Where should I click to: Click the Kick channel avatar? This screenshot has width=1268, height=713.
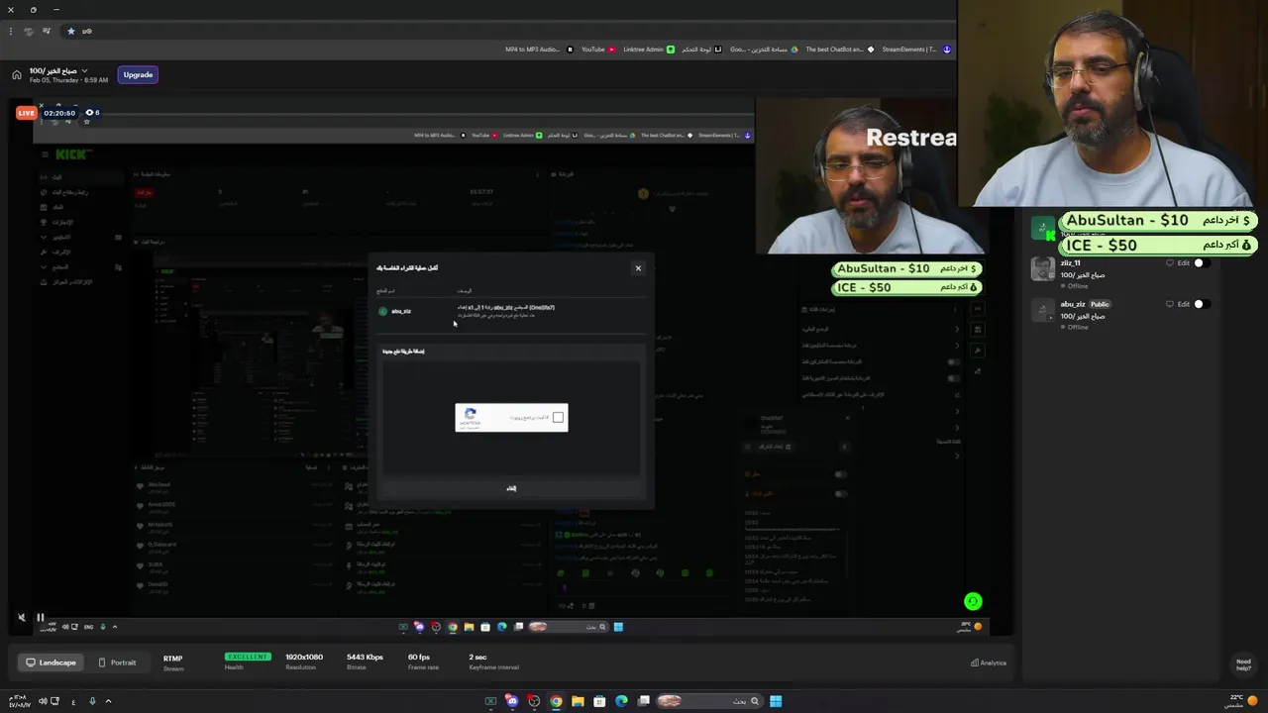pyautogui.click(x=1042, y=229)
